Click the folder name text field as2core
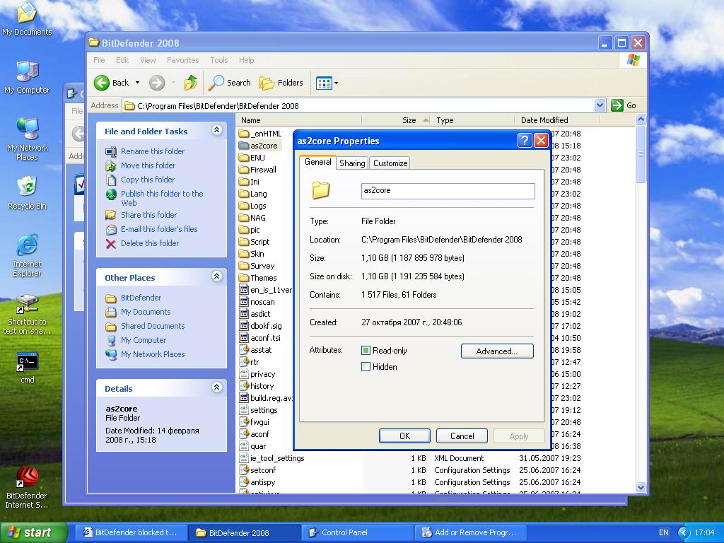 (448, 190)
